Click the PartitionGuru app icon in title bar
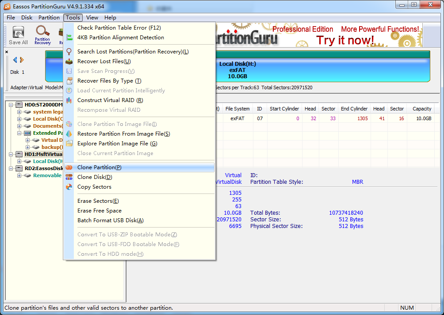Screen dimensions: 444x315 point(7,6)
